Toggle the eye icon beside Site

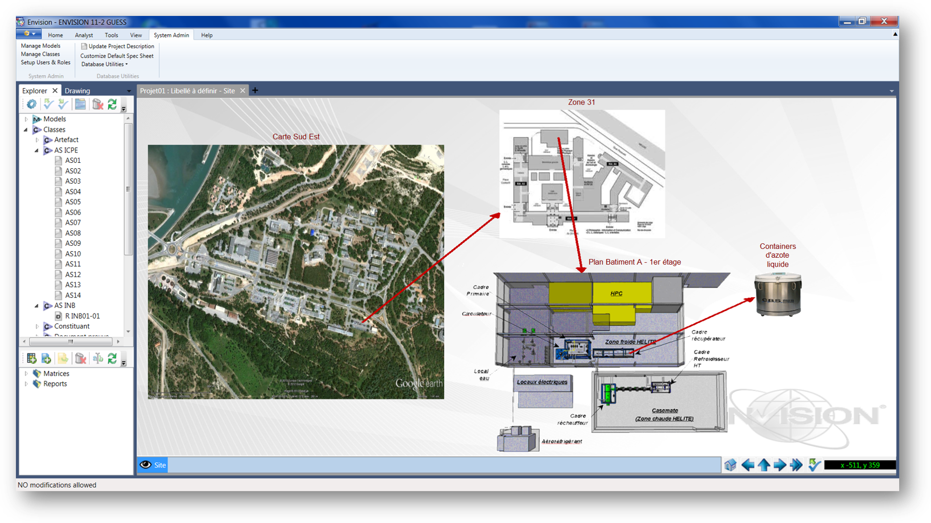tap(145, 465)
